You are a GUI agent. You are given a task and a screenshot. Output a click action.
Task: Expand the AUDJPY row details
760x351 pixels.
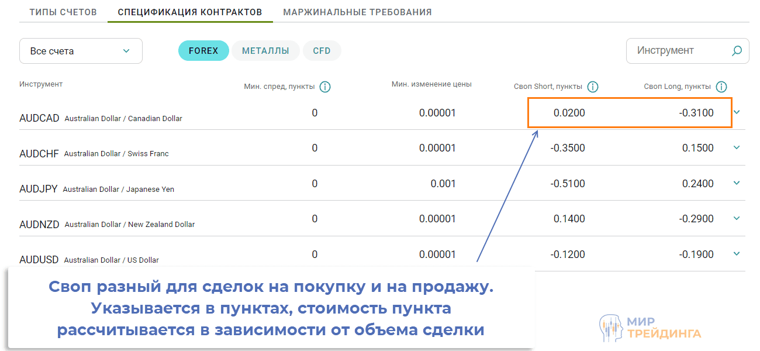point(737,183)
